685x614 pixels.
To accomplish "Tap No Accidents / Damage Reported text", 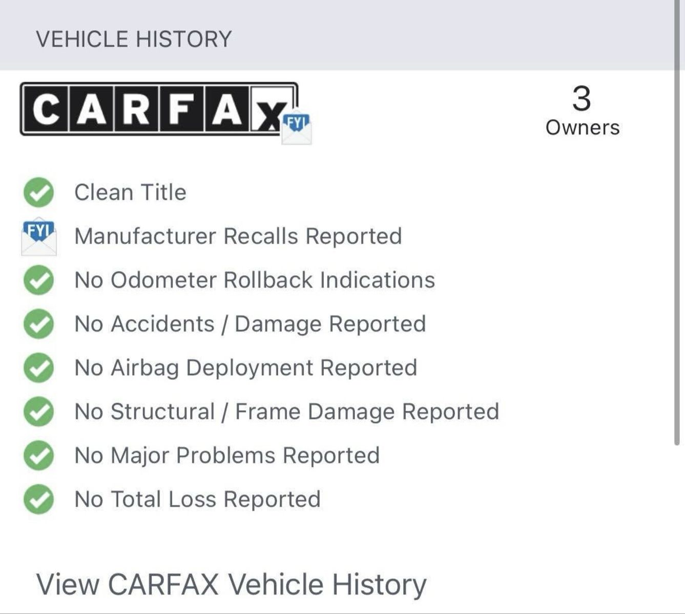I will [250, 324].
